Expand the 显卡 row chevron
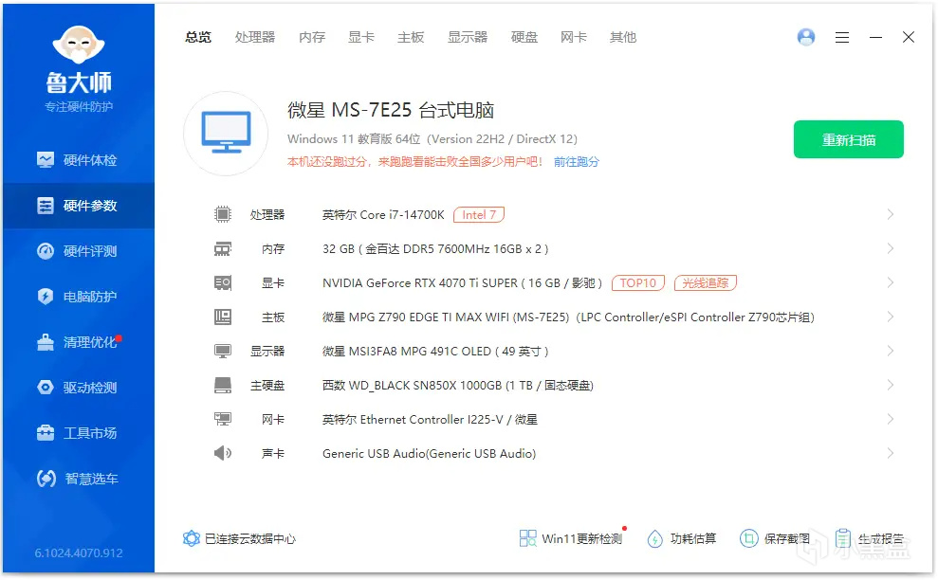 pos(891,282)
